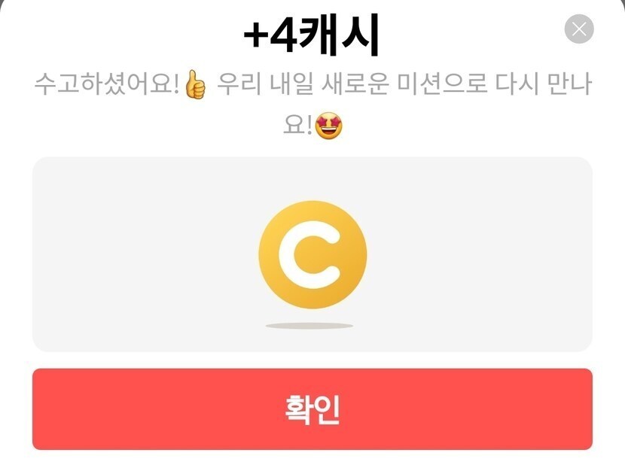This screenshot has width=625, height=465.
Task: Select the 수고하셨어요! greeting text
Action: pos(107,84)
